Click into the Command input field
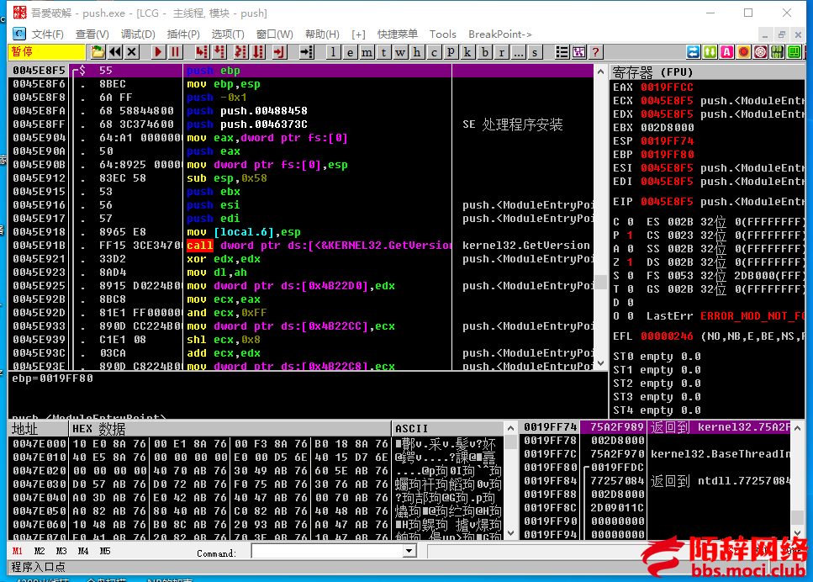813x582 pixels. click(x=328, y=551)
